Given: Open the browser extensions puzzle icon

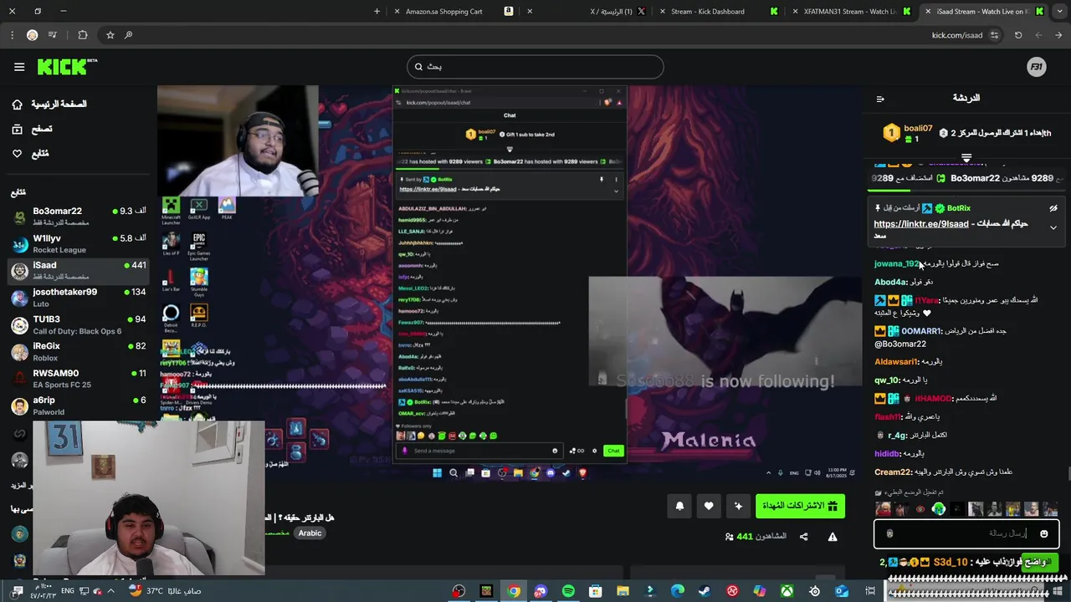Looking at the screenshot, I should 82,35.
